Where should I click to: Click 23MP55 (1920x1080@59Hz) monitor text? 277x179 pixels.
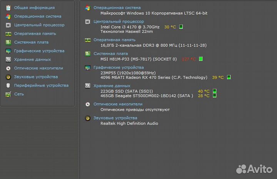(x=128, y=73)
